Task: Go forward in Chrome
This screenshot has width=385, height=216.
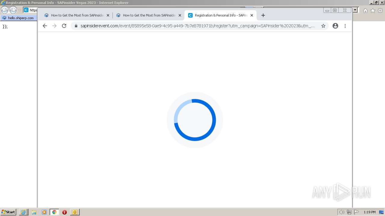Action: [x=54, y=26]
